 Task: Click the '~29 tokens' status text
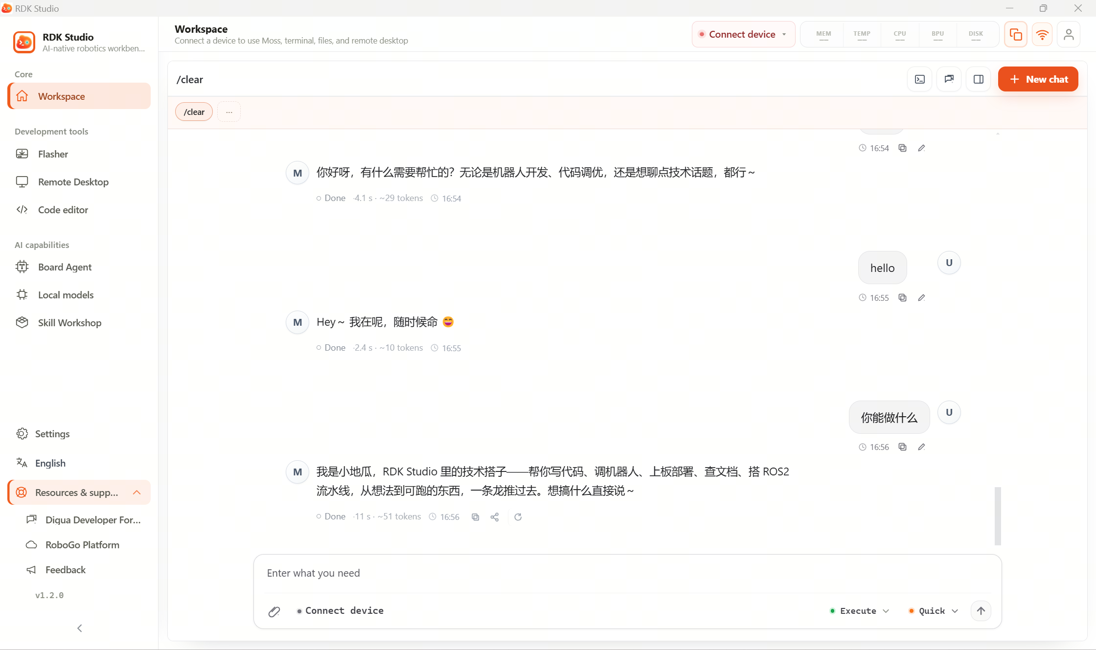click(401, 198)
